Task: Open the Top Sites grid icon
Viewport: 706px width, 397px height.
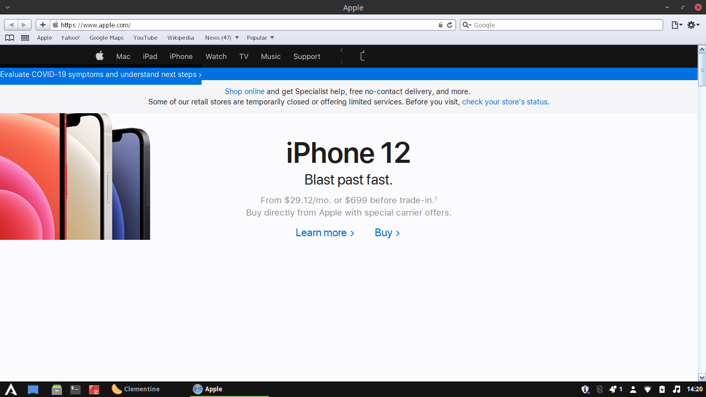Action: click(x=25, y=38)
